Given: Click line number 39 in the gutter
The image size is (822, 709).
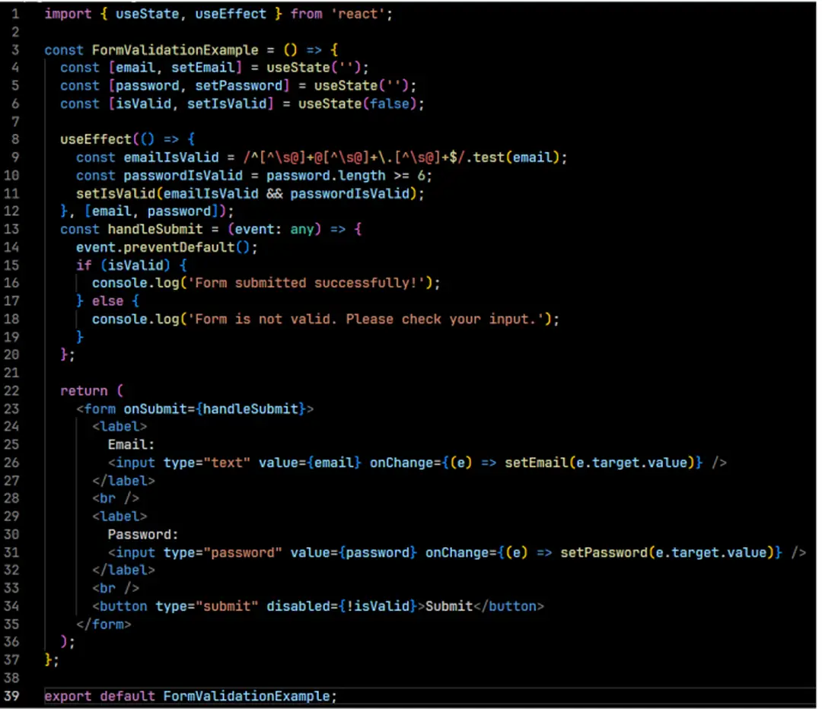Looking at the screenshot, I should (15, 696).
